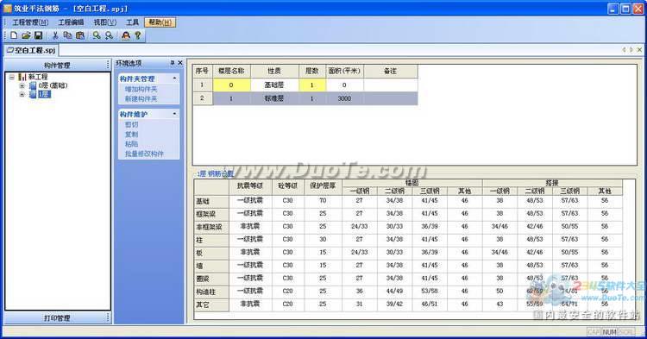Paste using the clipboard toolbar icon
The image size is (647, 339).
click(80, 35)
